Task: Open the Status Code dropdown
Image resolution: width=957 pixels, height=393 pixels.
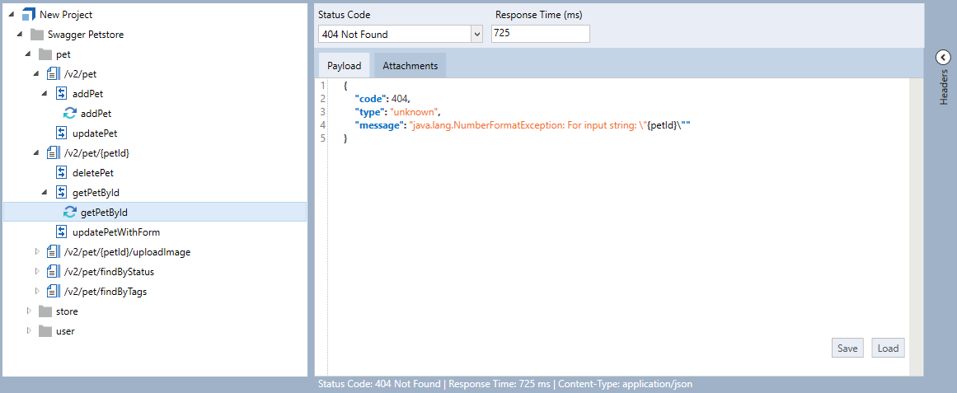Action: pos(476,34)
